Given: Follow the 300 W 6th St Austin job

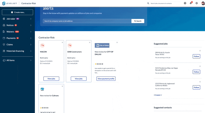Looking at the screenshot, I should coord(196,56).
